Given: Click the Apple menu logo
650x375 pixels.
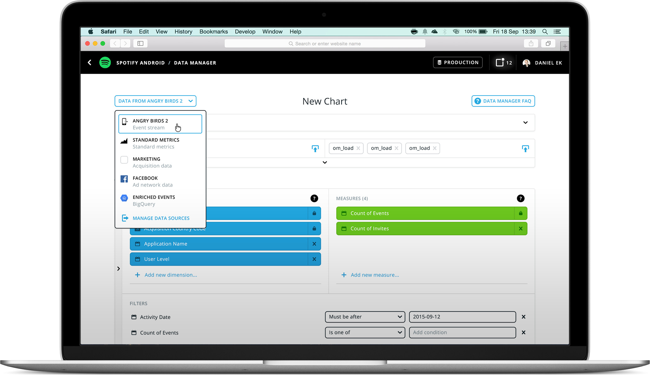Looking at the screenshot, I should 91,32.
